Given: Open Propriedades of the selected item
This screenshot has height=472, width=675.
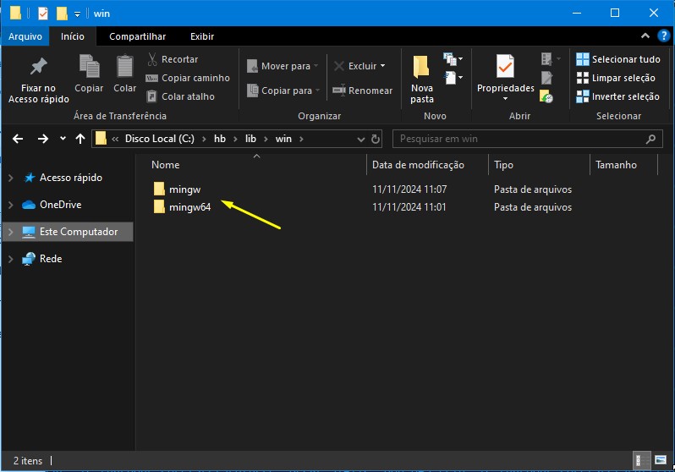Looking at the screenshot, I should [x=505, y=74].
